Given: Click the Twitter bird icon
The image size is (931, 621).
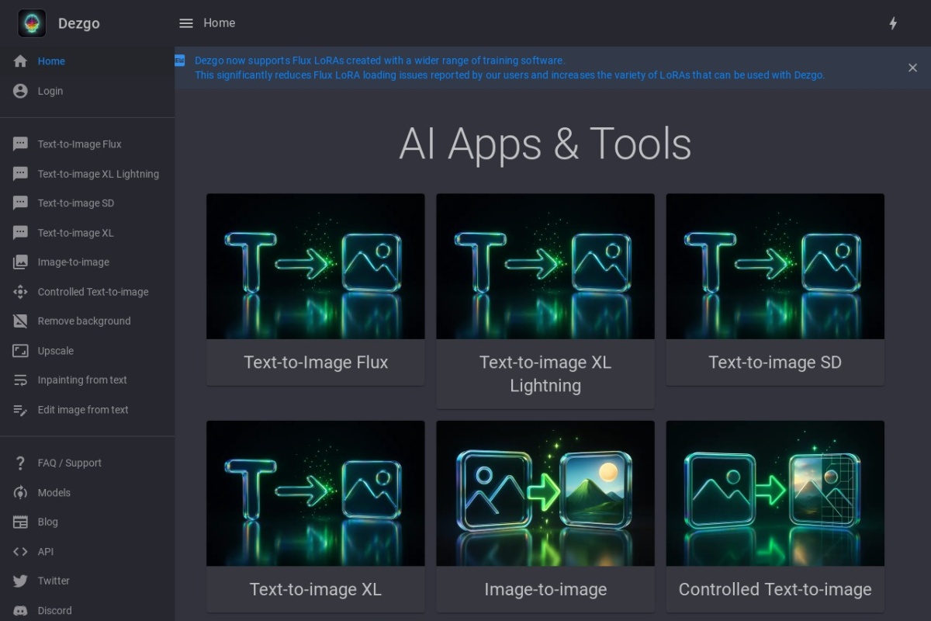Looking at the screenshot, I should 21,581.
